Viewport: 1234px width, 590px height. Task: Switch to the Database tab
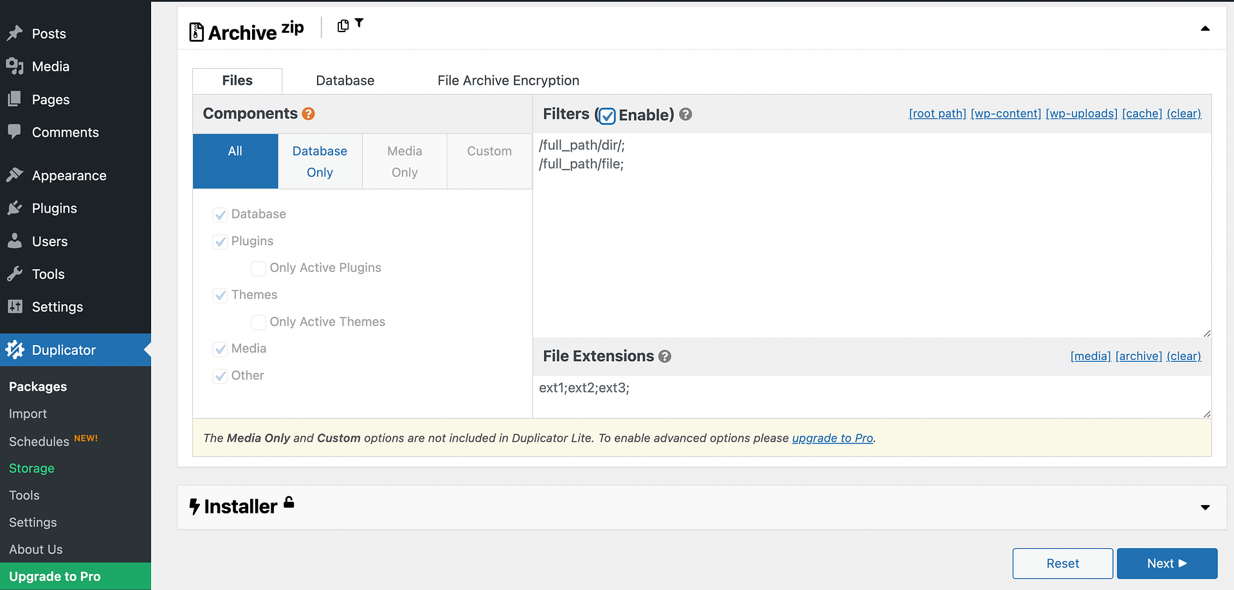coord(345,80)
